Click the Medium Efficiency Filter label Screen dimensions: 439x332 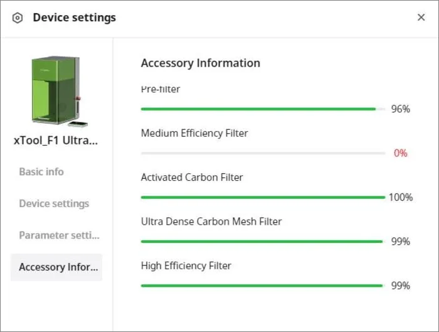click(194, 133)
